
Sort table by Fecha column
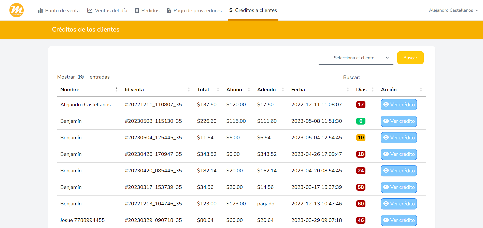tap(320, 89)
